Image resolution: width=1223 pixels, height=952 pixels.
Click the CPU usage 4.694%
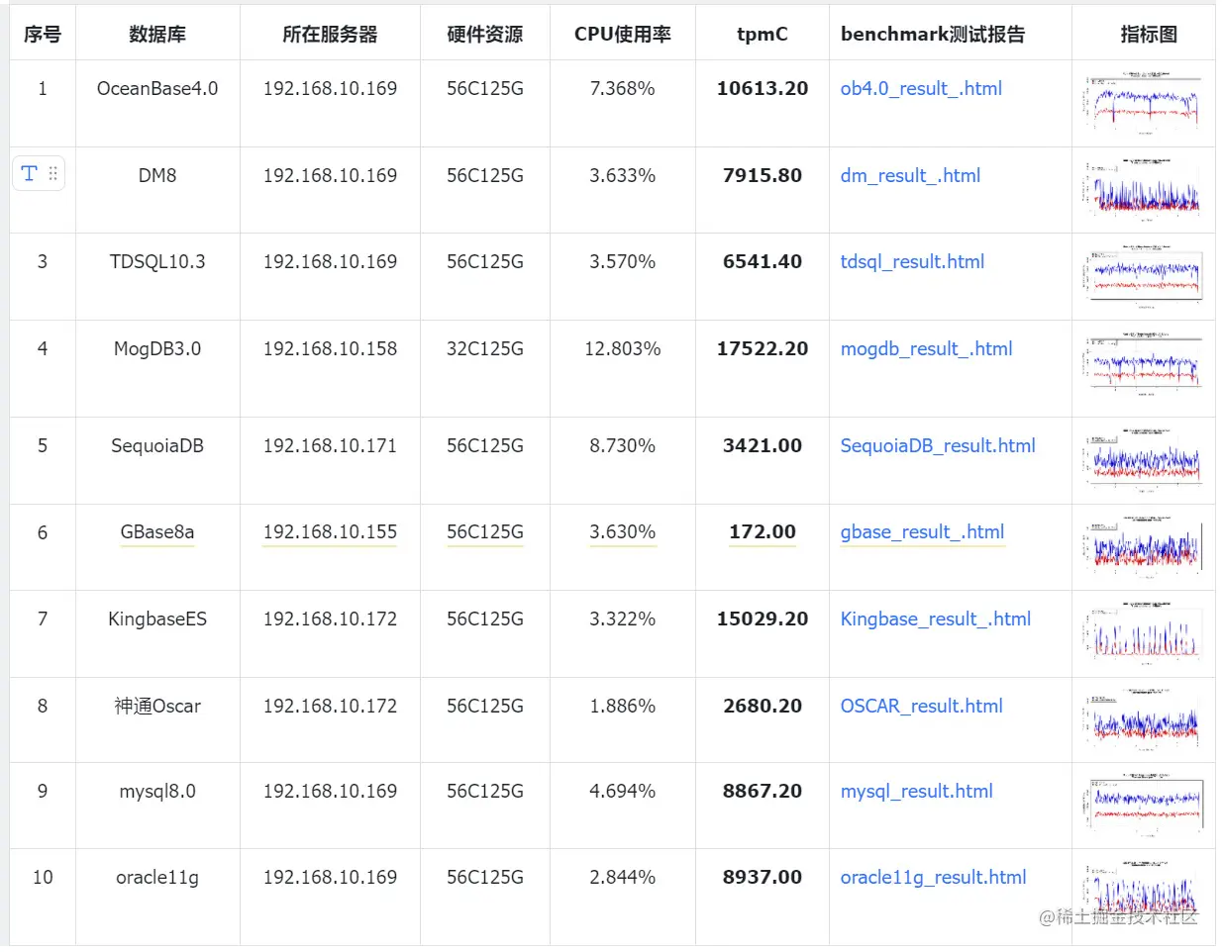pos(623,791)
